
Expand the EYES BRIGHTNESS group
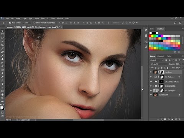(154, 82)
